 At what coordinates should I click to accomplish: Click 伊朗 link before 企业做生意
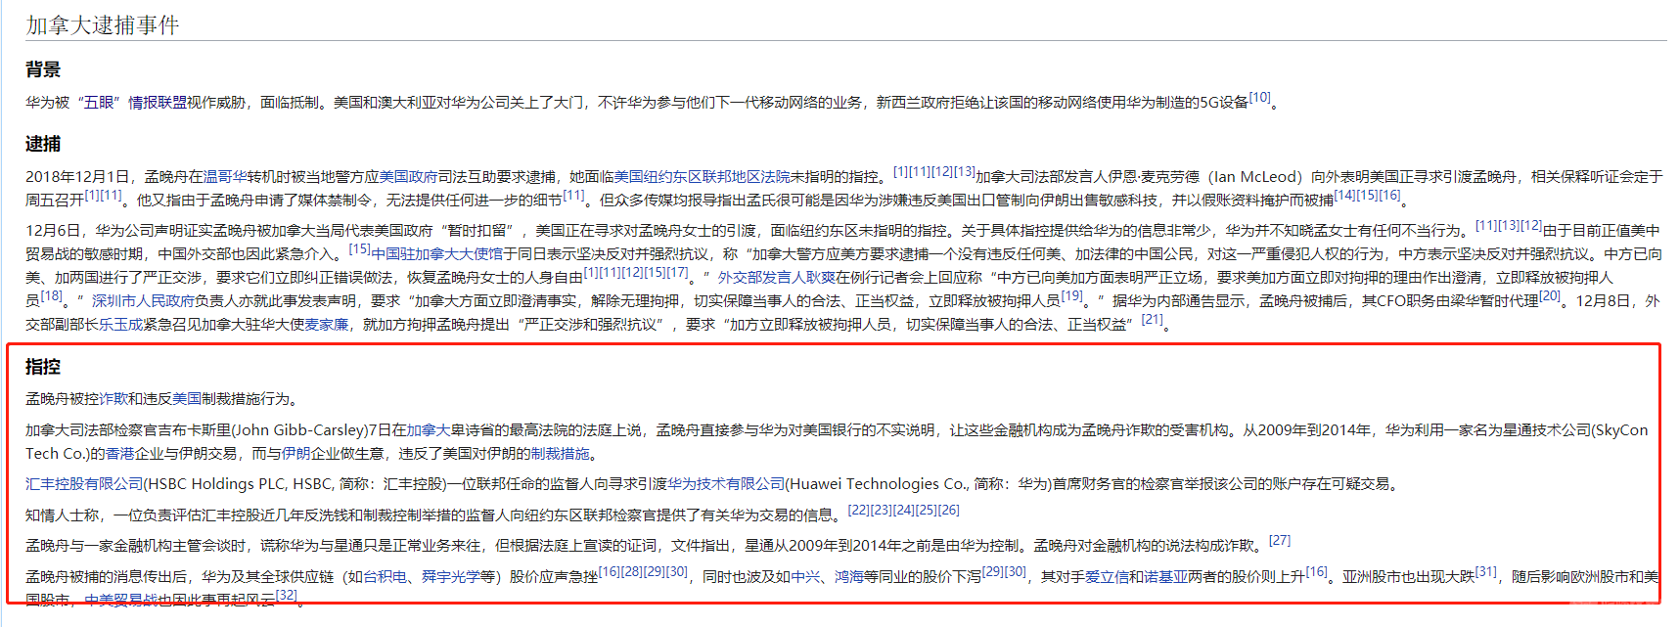(295, 454)
